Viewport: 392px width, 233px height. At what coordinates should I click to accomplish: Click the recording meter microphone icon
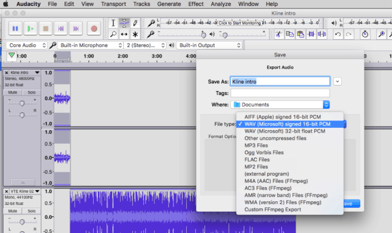point(151,23)
